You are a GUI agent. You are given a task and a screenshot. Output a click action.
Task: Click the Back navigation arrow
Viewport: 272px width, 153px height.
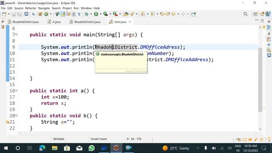tap(173, 14)
